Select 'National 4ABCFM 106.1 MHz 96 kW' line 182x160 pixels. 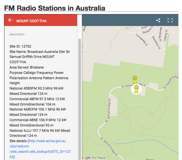(x=38, y=109)
